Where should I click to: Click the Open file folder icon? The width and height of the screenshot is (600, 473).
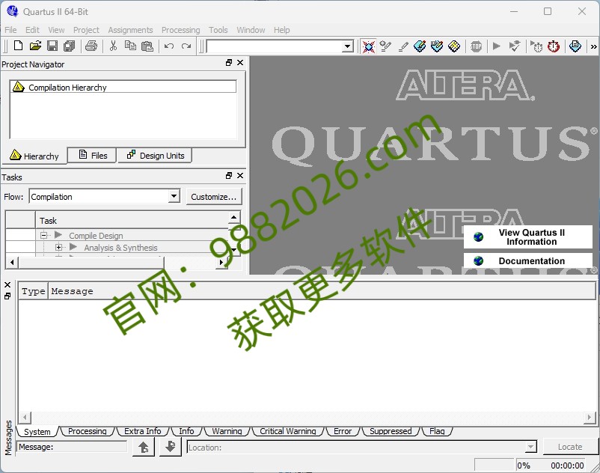35,46
